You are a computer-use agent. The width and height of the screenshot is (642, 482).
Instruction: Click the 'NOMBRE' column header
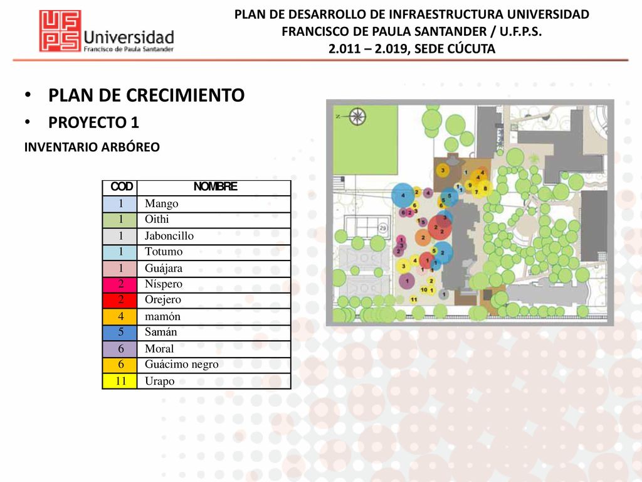pyautogui.click(x=214, y=187)
